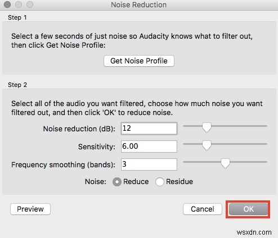Close the Noise Reduction window
The height and width of the screenshot is (238, 278).
coord(7,4)
